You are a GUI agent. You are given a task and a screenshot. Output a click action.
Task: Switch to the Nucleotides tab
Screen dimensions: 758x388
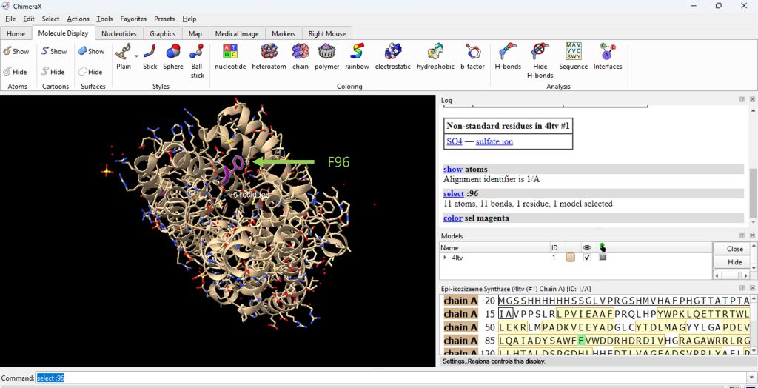tap(118, 33)
